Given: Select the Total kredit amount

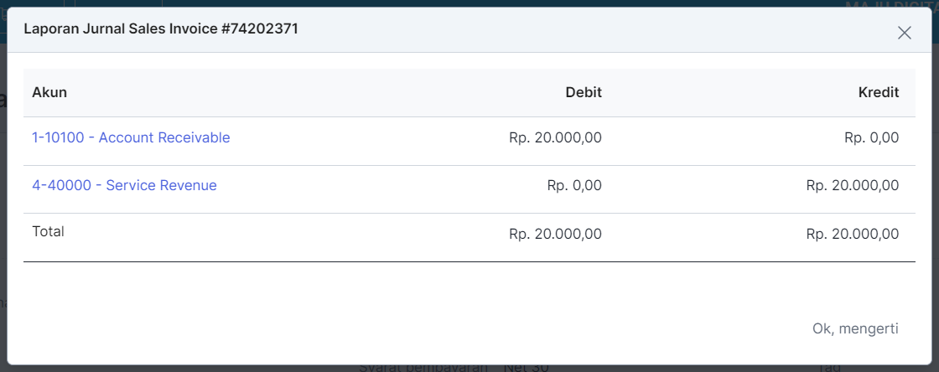Looking at the screenshot, I should [x=853, y=235].
